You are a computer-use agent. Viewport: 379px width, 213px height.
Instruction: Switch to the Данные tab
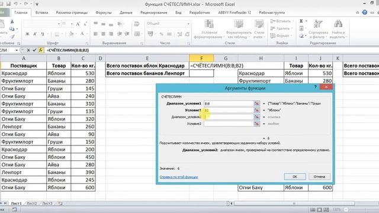pyautogui.click(x=126, y=12)
